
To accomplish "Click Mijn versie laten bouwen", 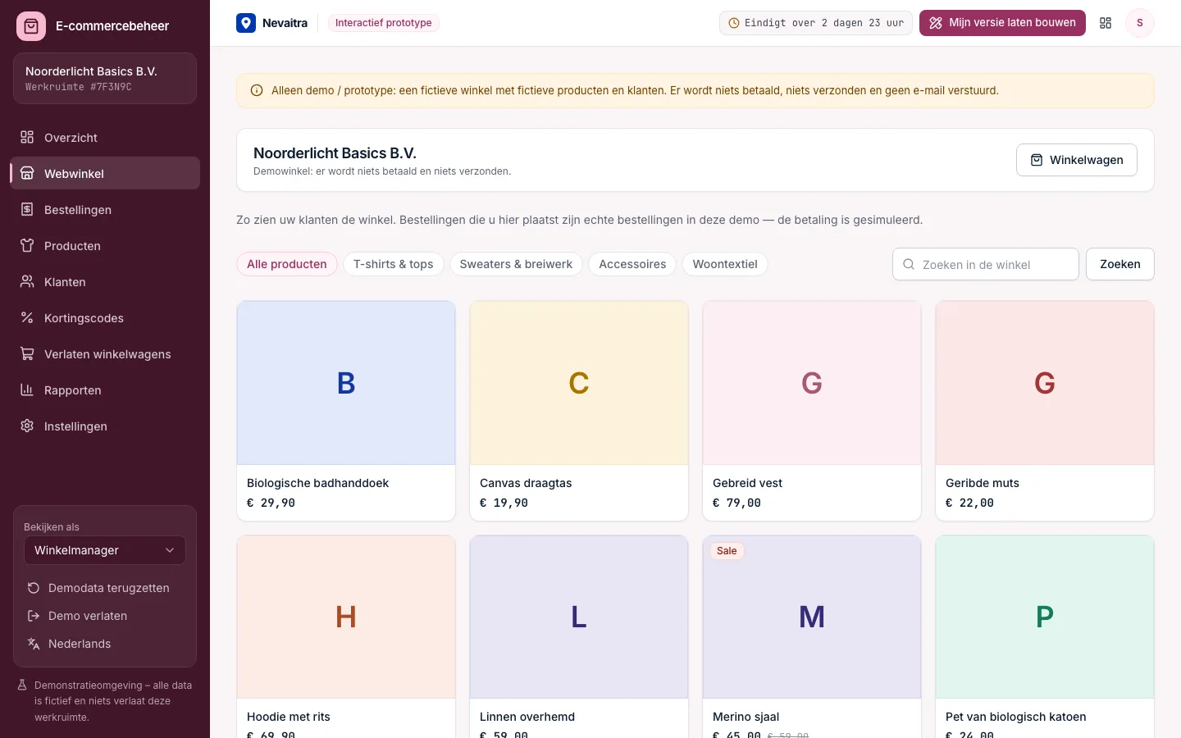I will pos(1002,23).
